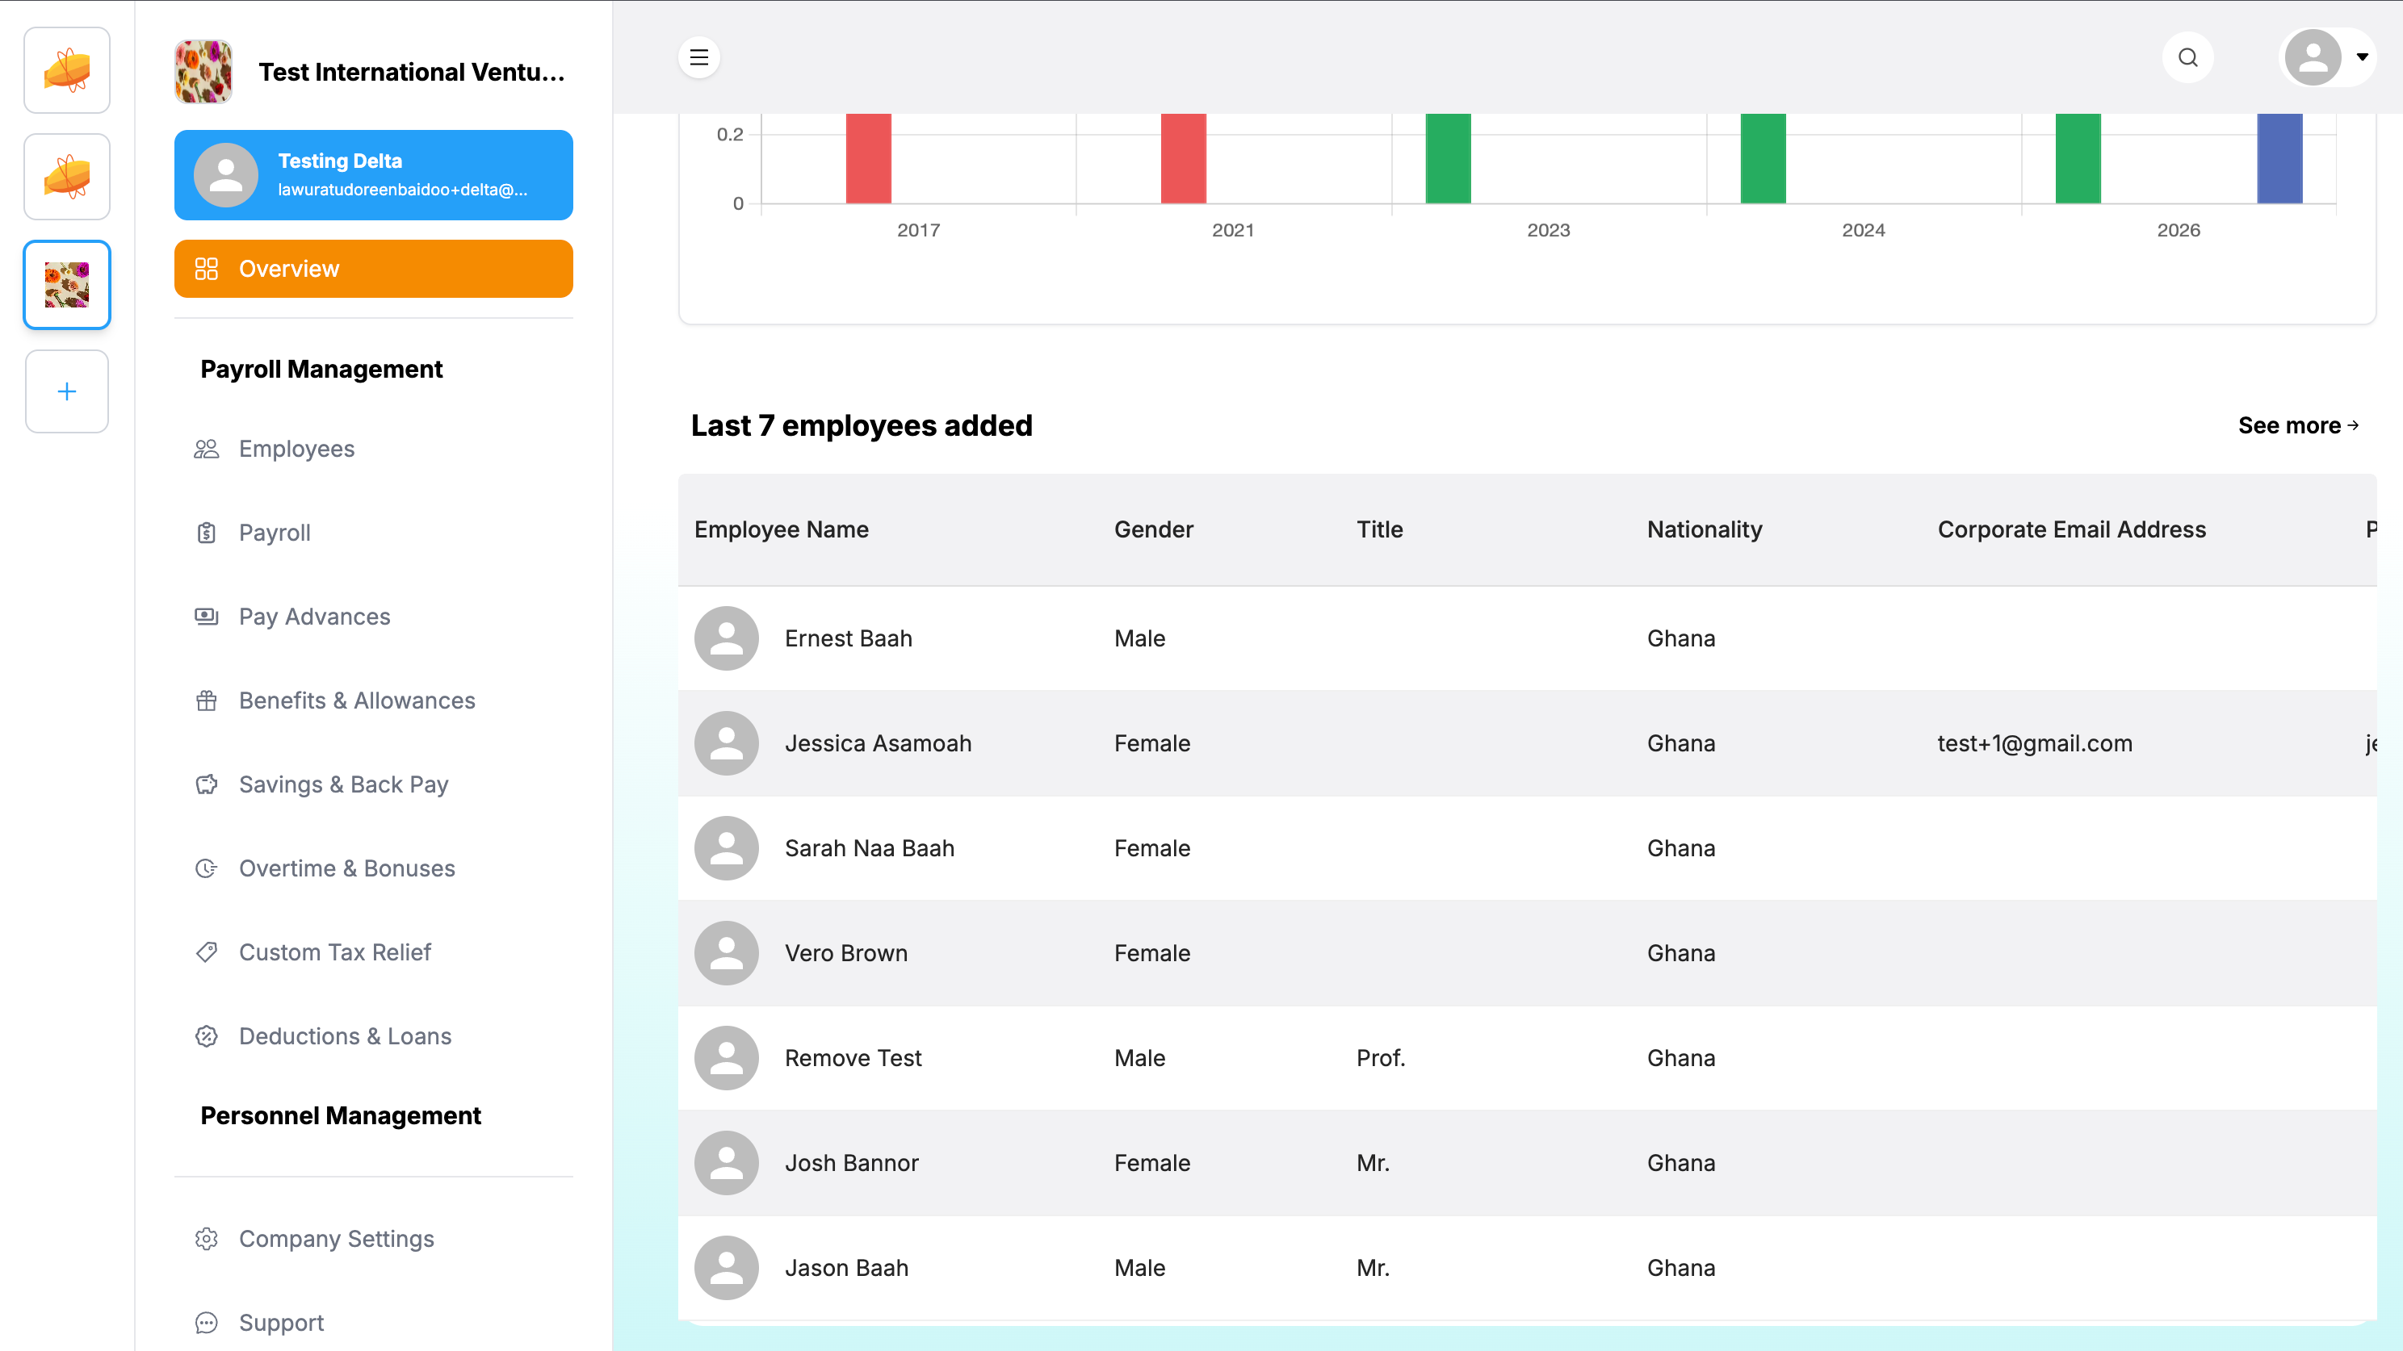Click the Pay Advances cash icon

[x=206, y=617]
